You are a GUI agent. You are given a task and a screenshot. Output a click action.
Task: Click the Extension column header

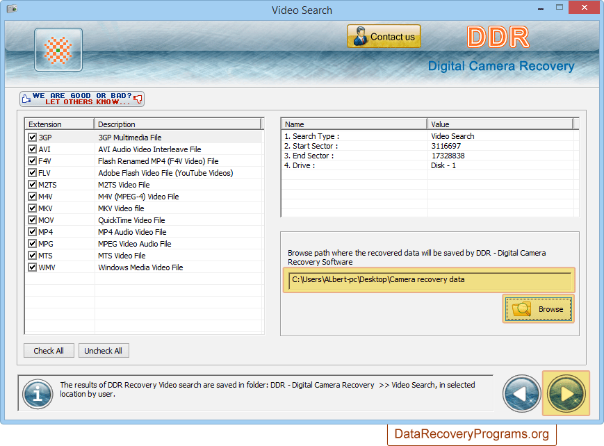[59, 124]
